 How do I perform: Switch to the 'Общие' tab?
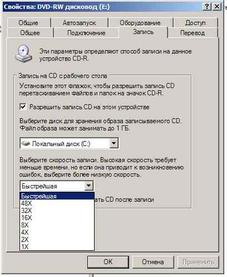point(28,23)
